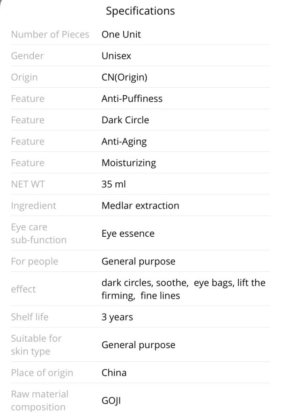
Task: Click the CN(Origin) value
Action: click(124, 77)
